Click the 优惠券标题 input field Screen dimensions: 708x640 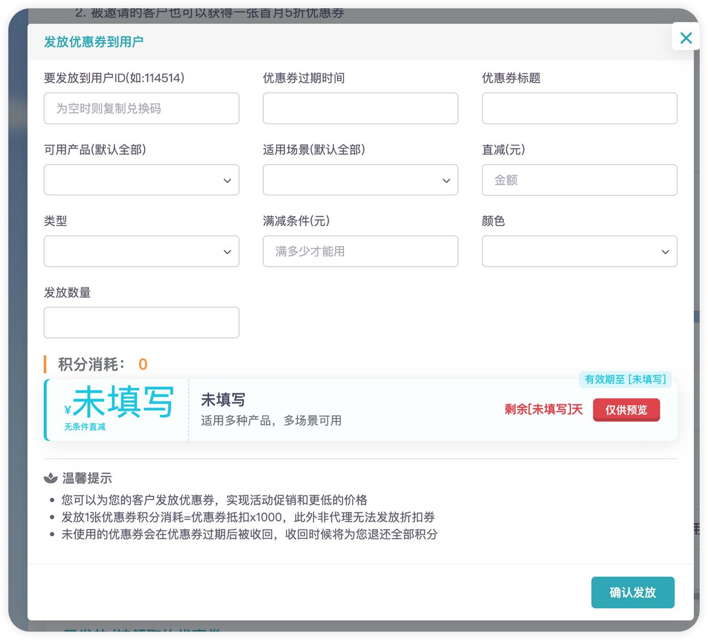pyautogui.click(x=579, y=109)
